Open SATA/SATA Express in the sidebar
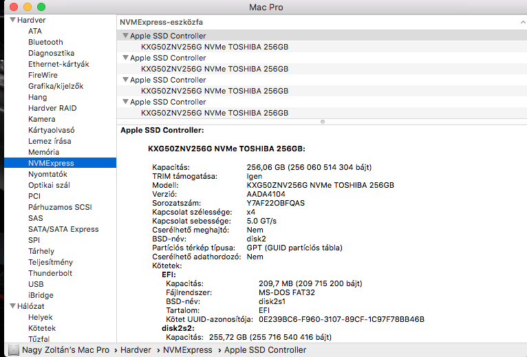 (63, 229)
